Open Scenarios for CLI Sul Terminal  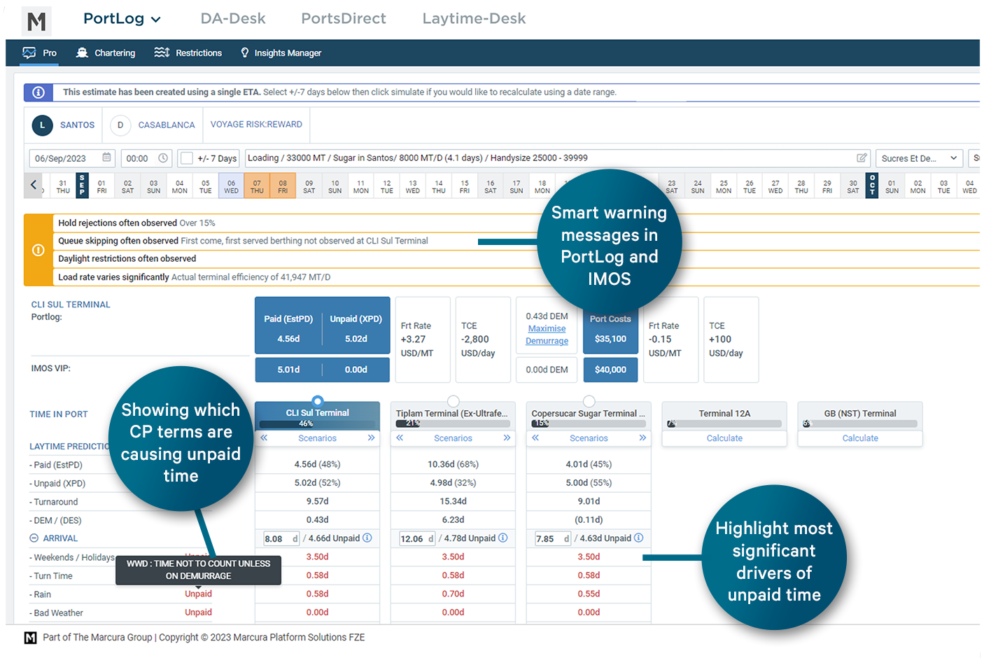pyautogui.click(x=317, y=438)
